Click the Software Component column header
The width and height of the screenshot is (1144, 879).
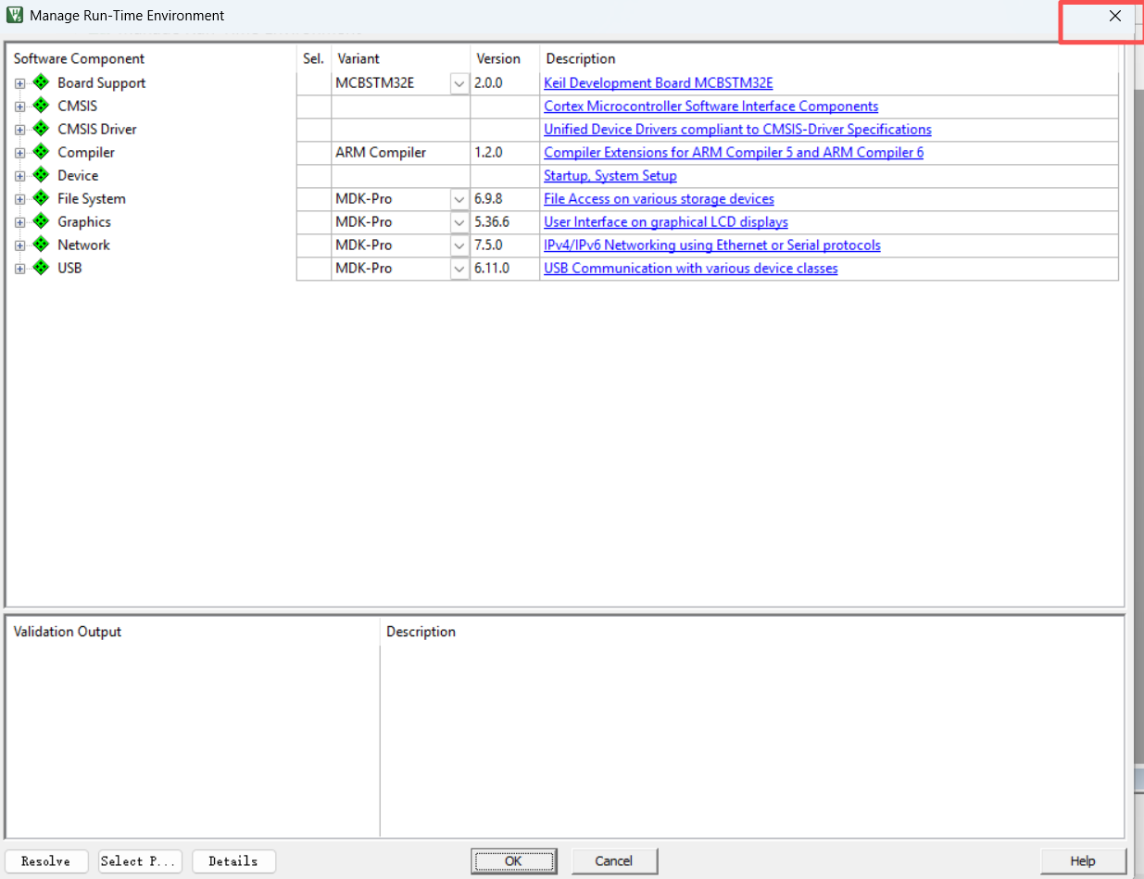[79, 58]
